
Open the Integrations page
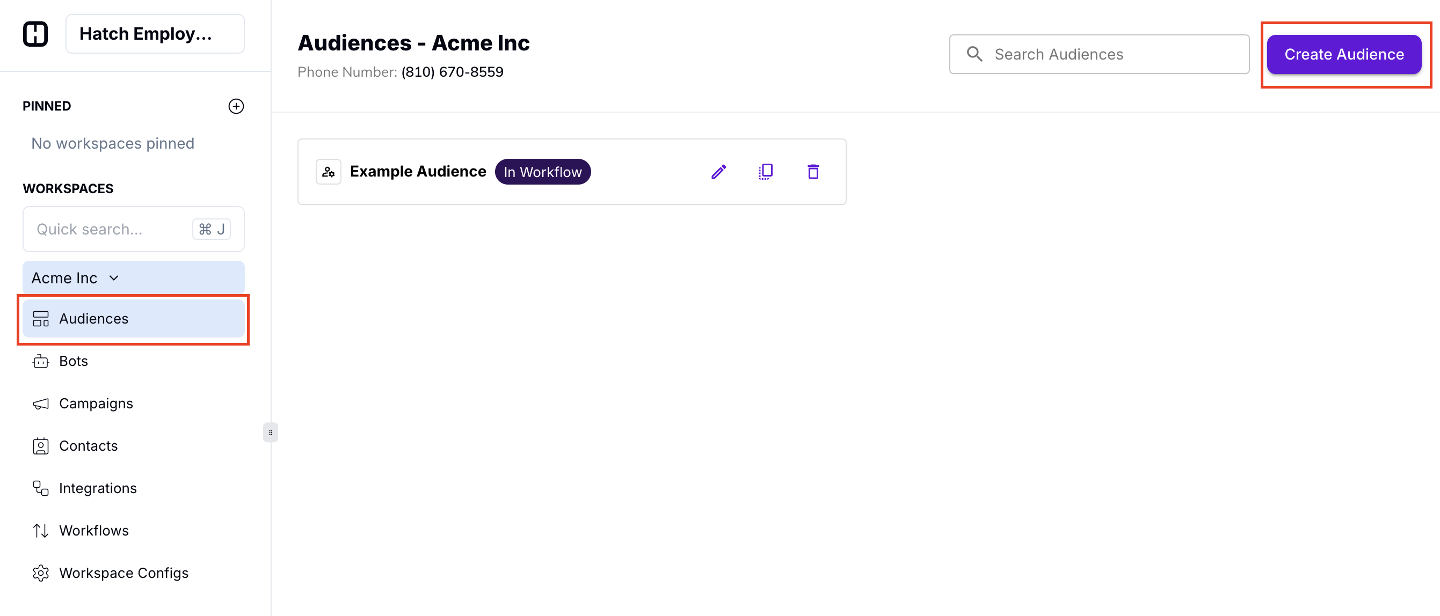click(x=98, y=489)
